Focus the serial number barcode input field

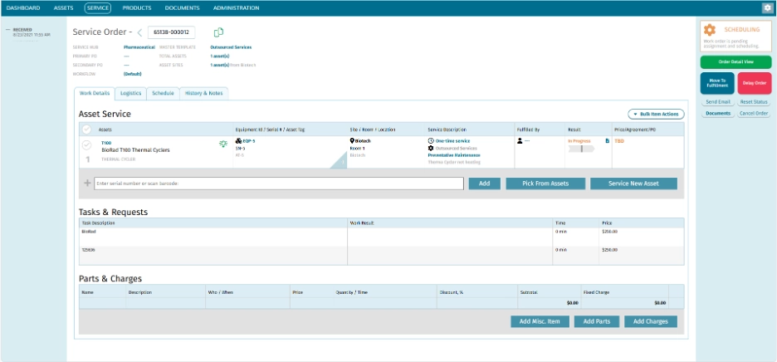click(x=278, y=183)
